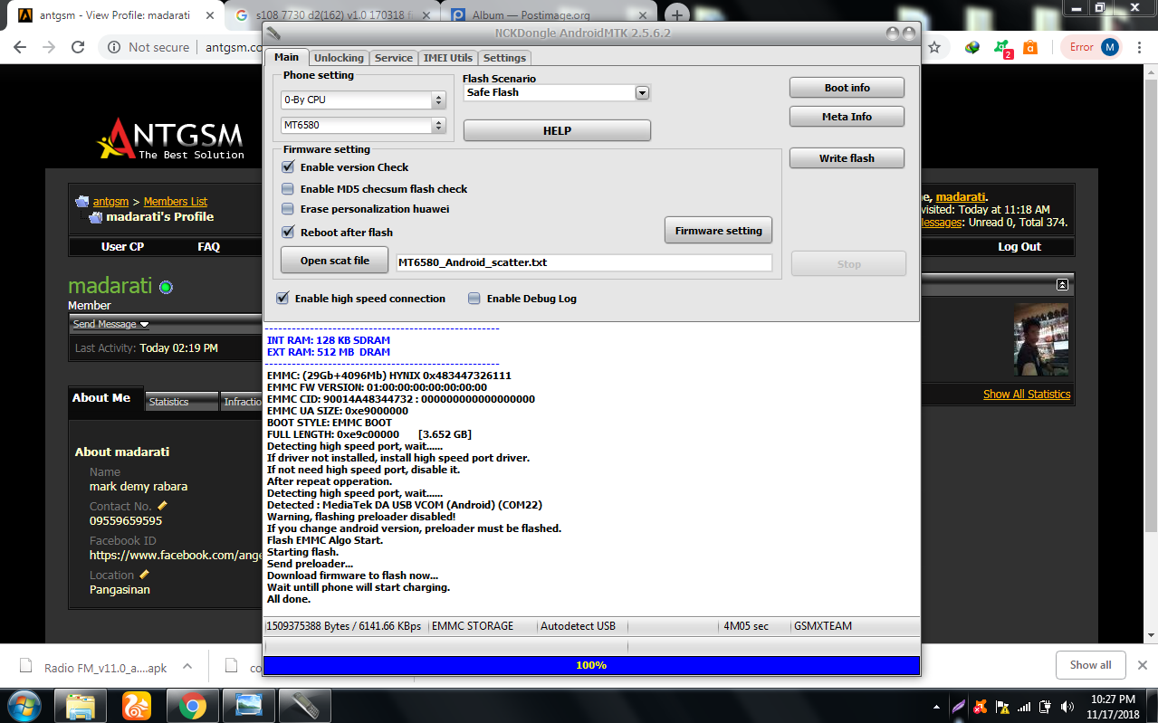The image size is (1158, 723).
Task: Click the 100% blue progress bar
Action: pos(591,665)
